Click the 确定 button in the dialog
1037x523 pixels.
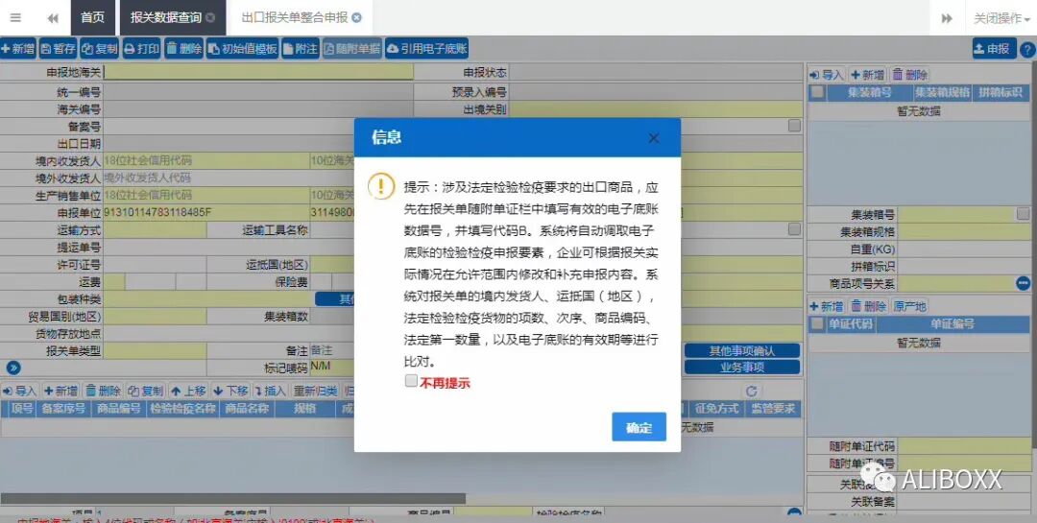(639, 427)
